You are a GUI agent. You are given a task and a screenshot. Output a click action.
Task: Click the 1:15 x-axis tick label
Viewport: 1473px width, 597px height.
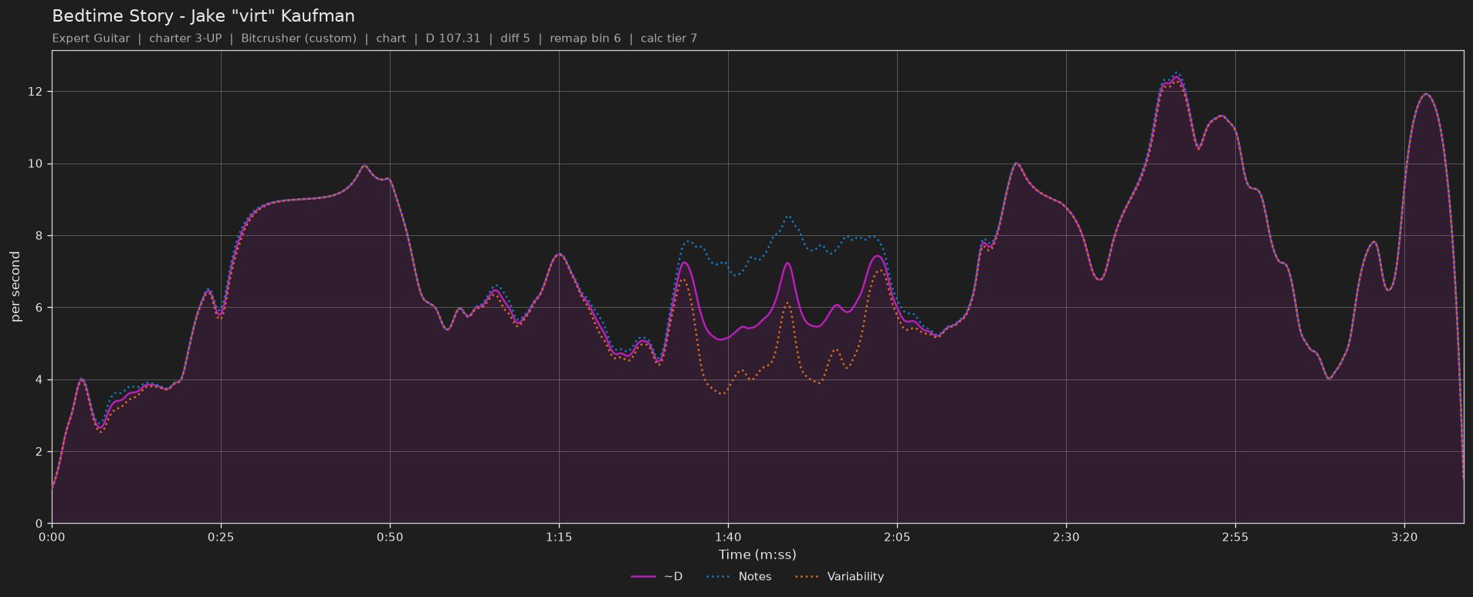559,537
